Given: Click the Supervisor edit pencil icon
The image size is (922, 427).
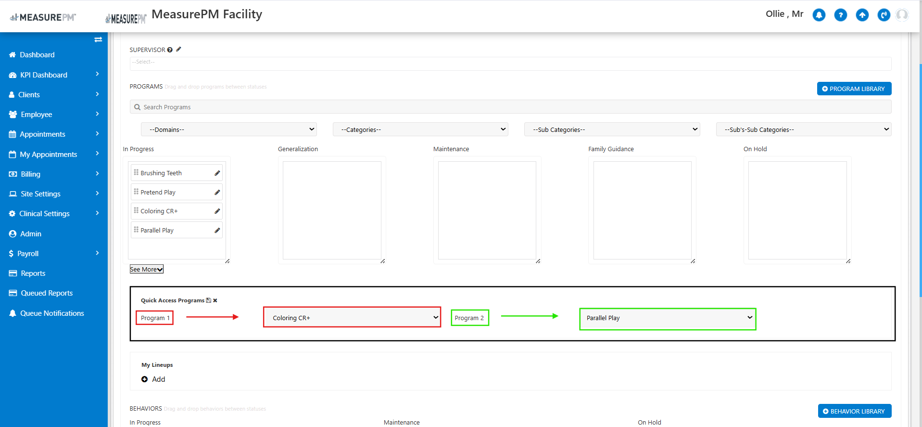Looking at the screenshot, I should click(178, 49).
